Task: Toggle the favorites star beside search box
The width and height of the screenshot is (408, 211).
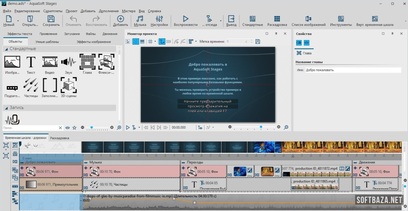Action: (74, 128)
